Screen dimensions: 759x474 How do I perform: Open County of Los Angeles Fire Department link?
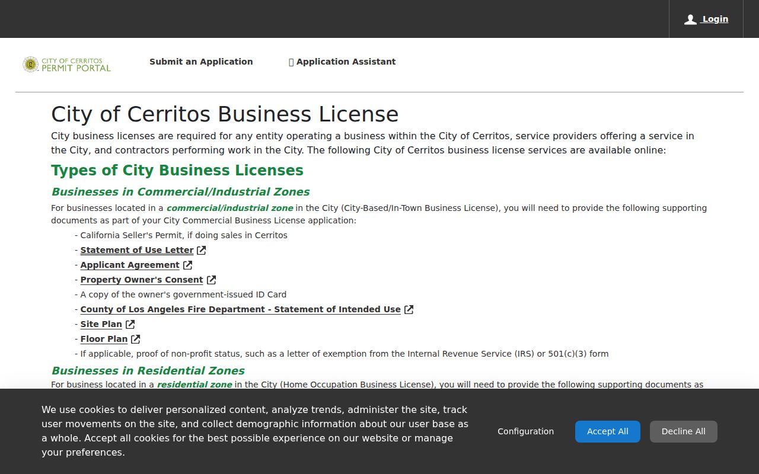click(x=241, y=309)
